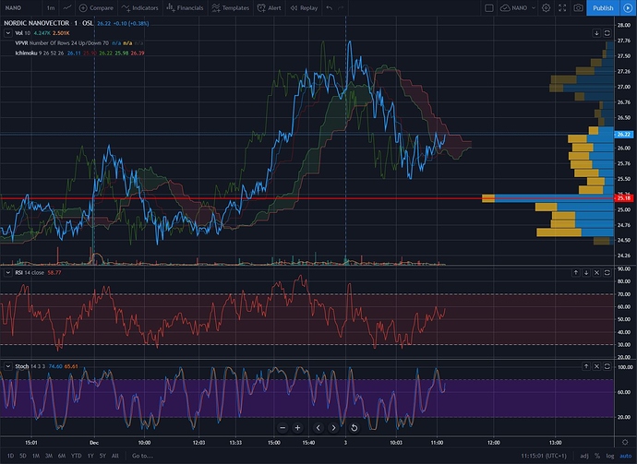
Task: Collapse the Stoch legend chevron
Action: 7,366
